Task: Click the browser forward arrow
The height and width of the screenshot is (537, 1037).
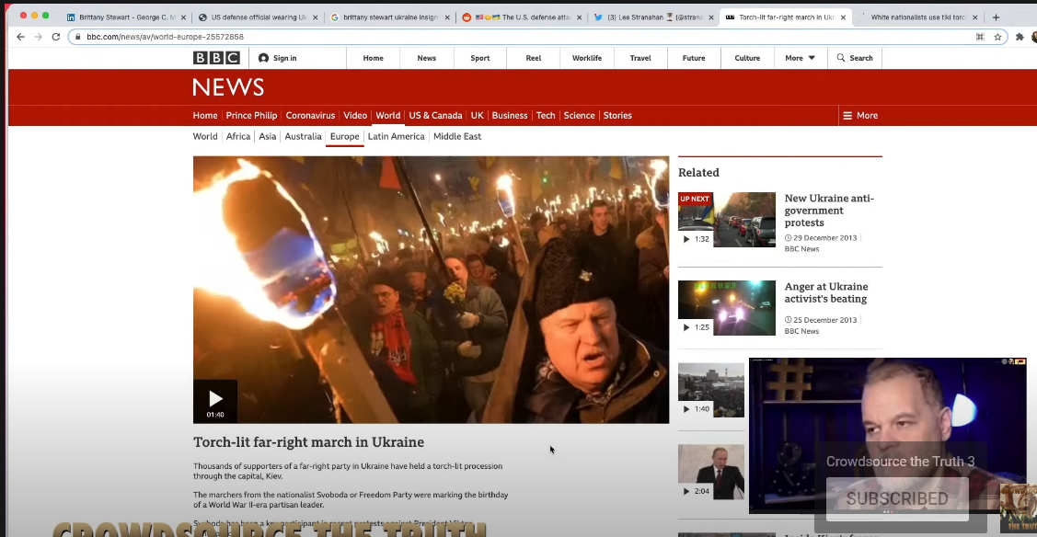Action: tap(39, 37)
